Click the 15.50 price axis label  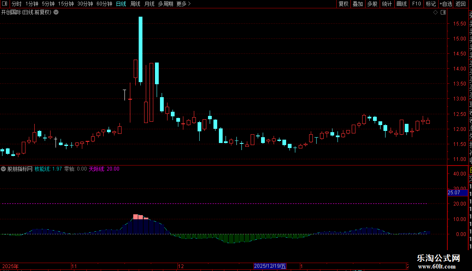[459, 23]
